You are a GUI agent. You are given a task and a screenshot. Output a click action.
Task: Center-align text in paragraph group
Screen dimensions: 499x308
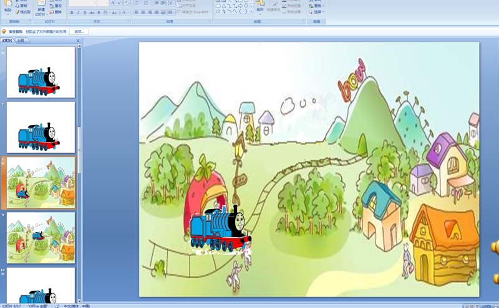pyautogui.click(x=143, y=12)
